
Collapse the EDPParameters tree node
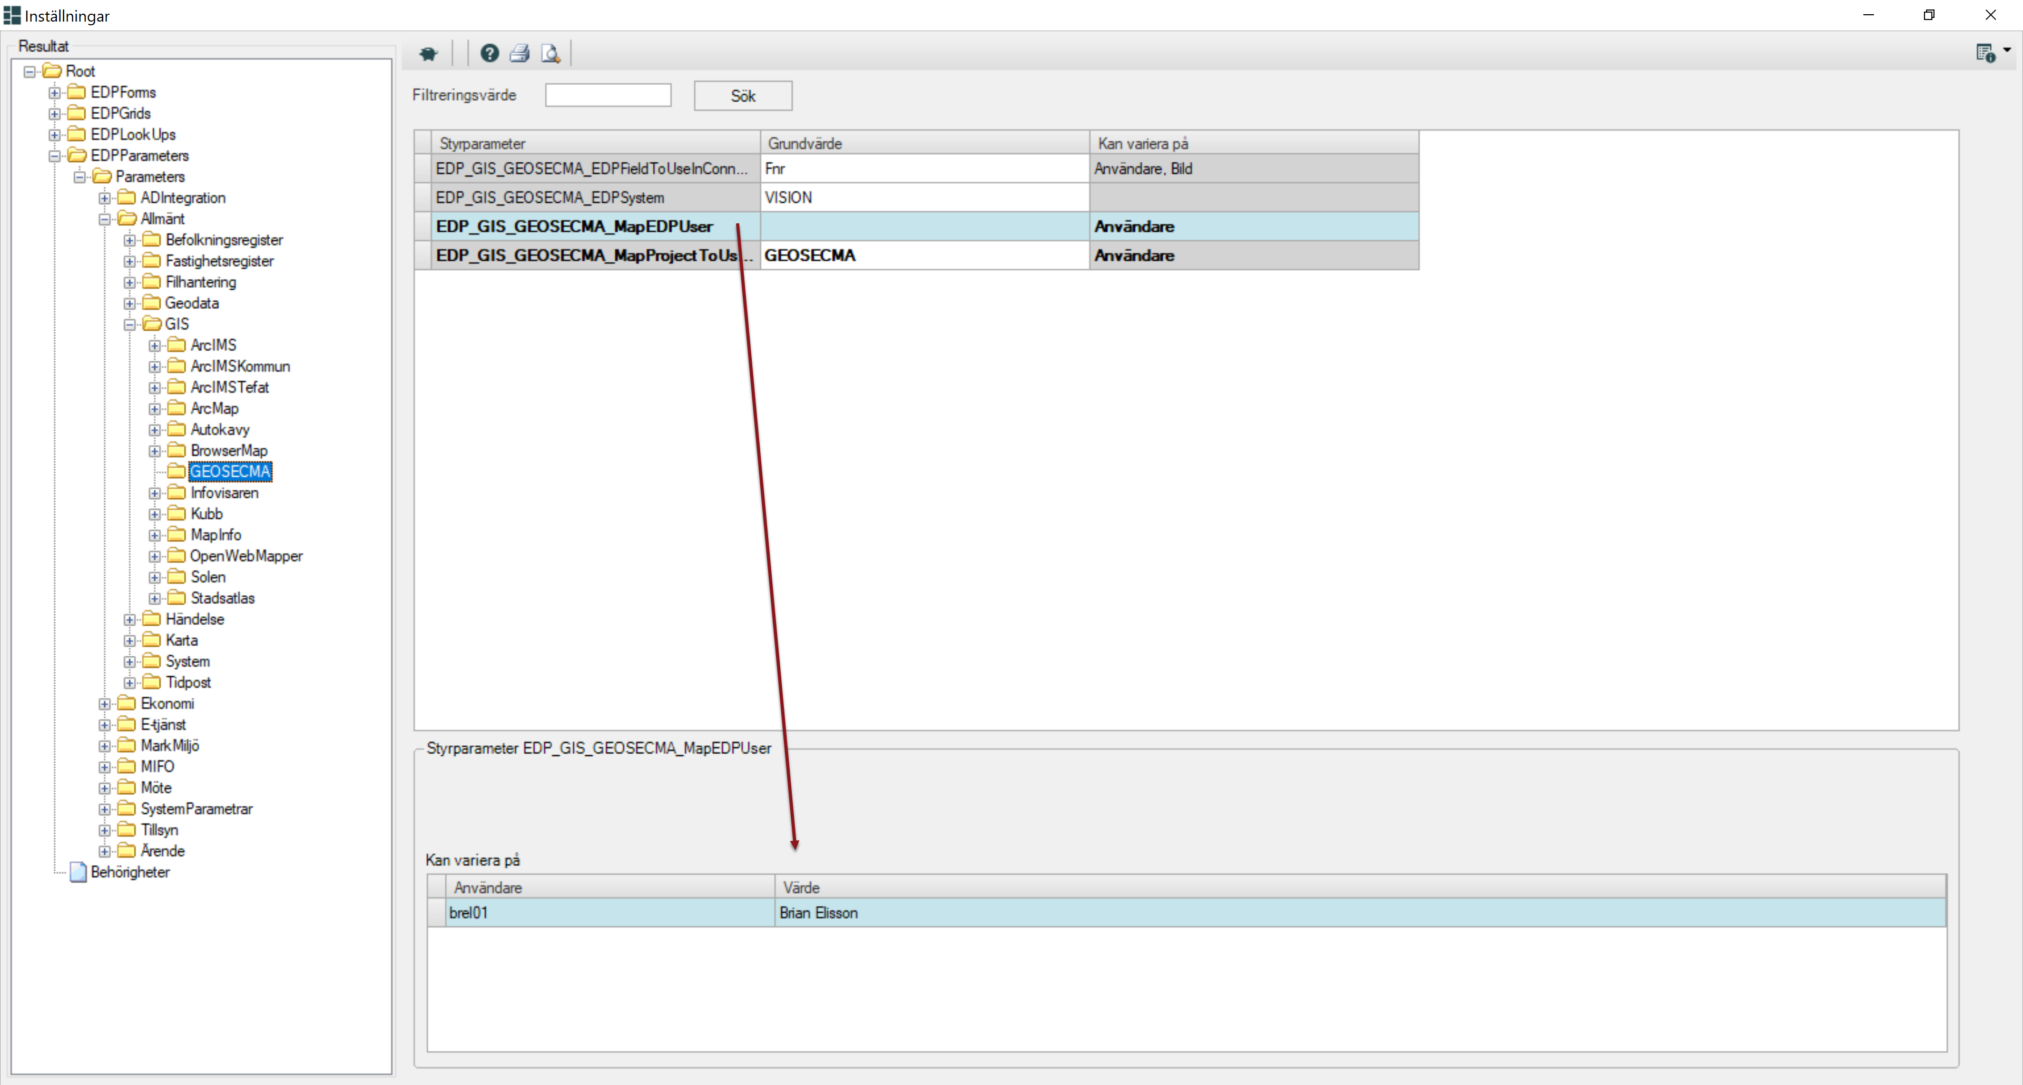pyautogui.click(x=54, y=155)
